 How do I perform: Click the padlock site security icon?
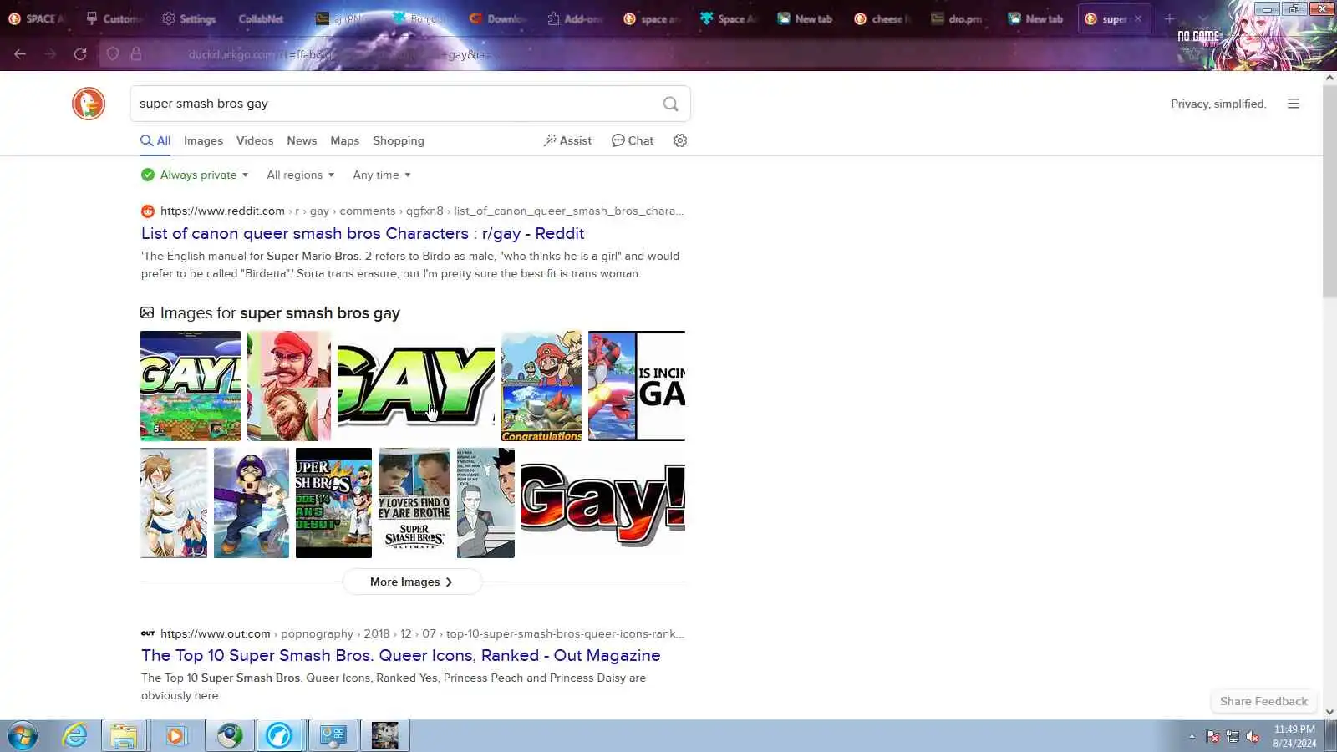[136, 54]
